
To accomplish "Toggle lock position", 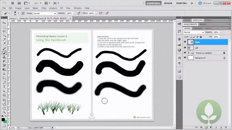I will [198, 37].
